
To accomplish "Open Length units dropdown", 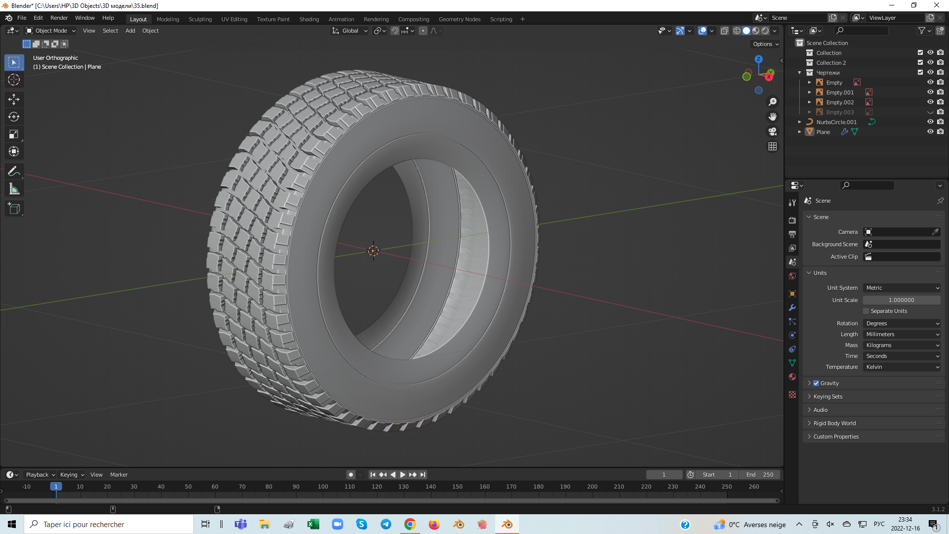I will [x=902, y=334].
